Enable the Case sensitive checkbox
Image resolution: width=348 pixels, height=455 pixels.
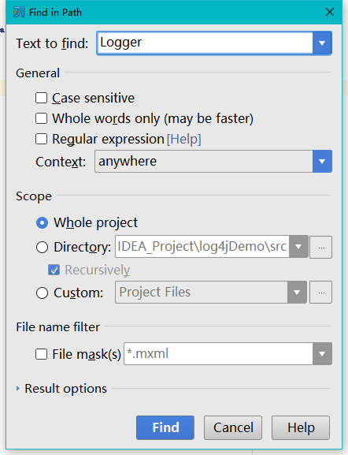41,98
